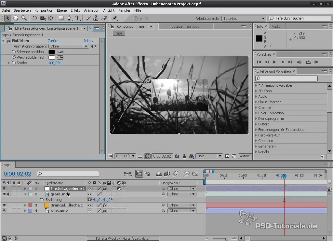This screenshot has height=241, width=333.
Task: Jump to first frame in Vorschau
Action: click(x=259, y=62)
